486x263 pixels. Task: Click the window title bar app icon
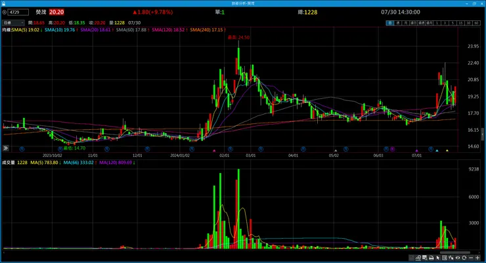pos(3,3)
